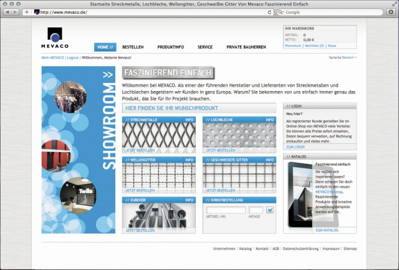Click INFO on the Lochbleche tile

[270, 120]
